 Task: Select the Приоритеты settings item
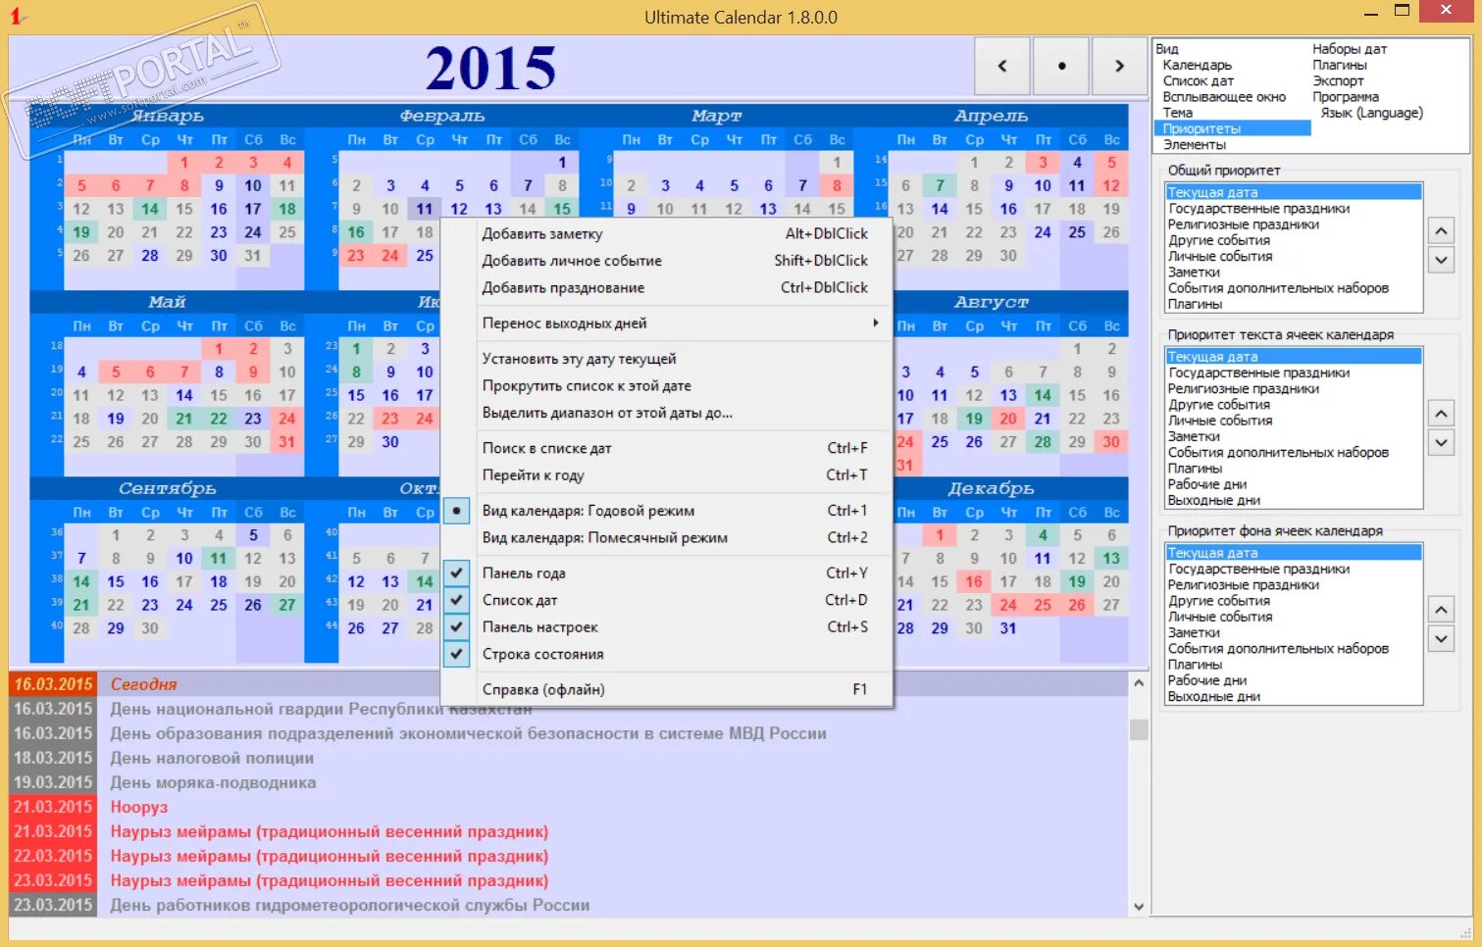point(1233,128)
